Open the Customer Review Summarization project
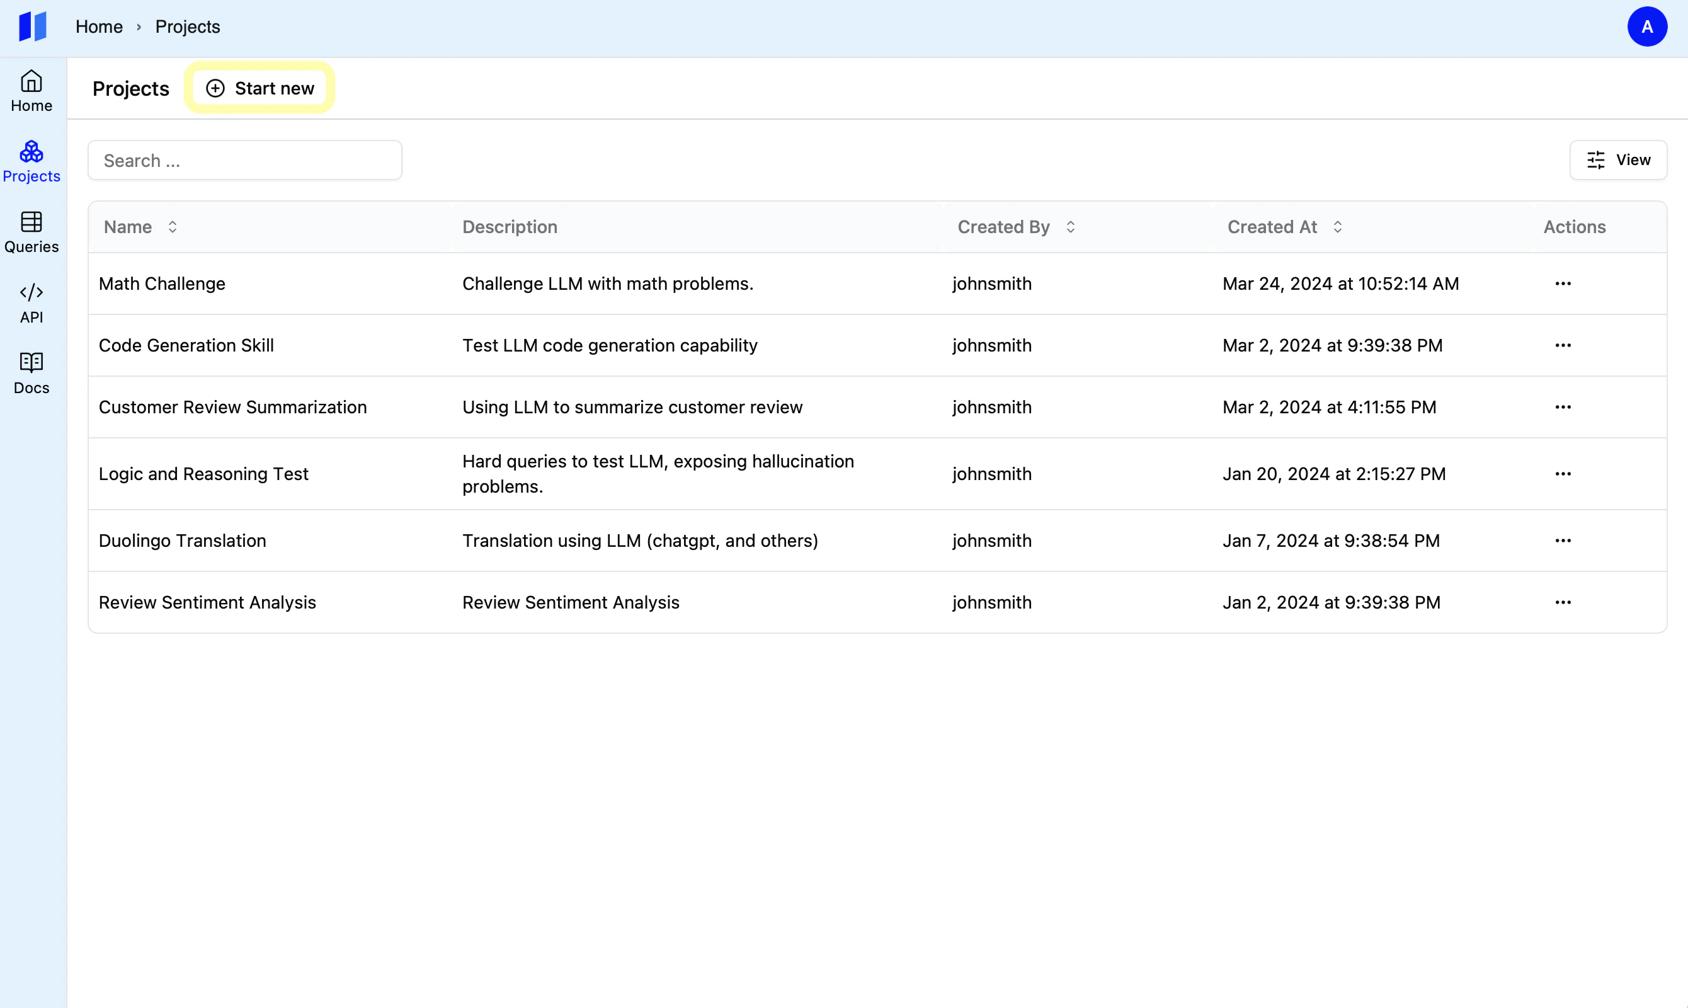Image resolution: width=1688 pixels, height=1008 pixels. pyautogui.click(x=233, y=407)
